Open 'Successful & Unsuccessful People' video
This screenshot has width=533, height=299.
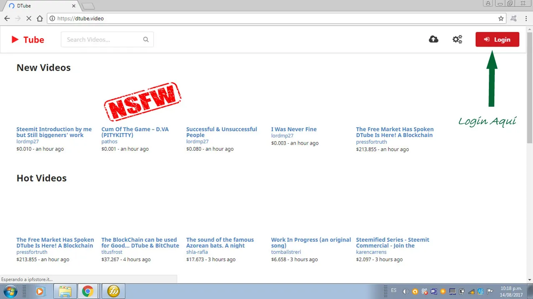coord(222,132)
